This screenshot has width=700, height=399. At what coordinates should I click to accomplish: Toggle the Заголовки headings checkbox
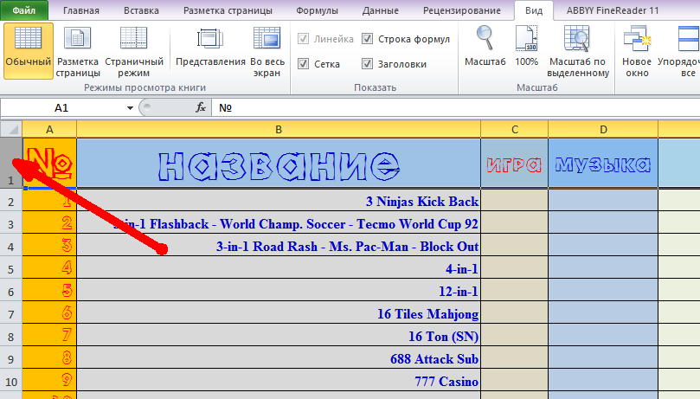point(367,64)
